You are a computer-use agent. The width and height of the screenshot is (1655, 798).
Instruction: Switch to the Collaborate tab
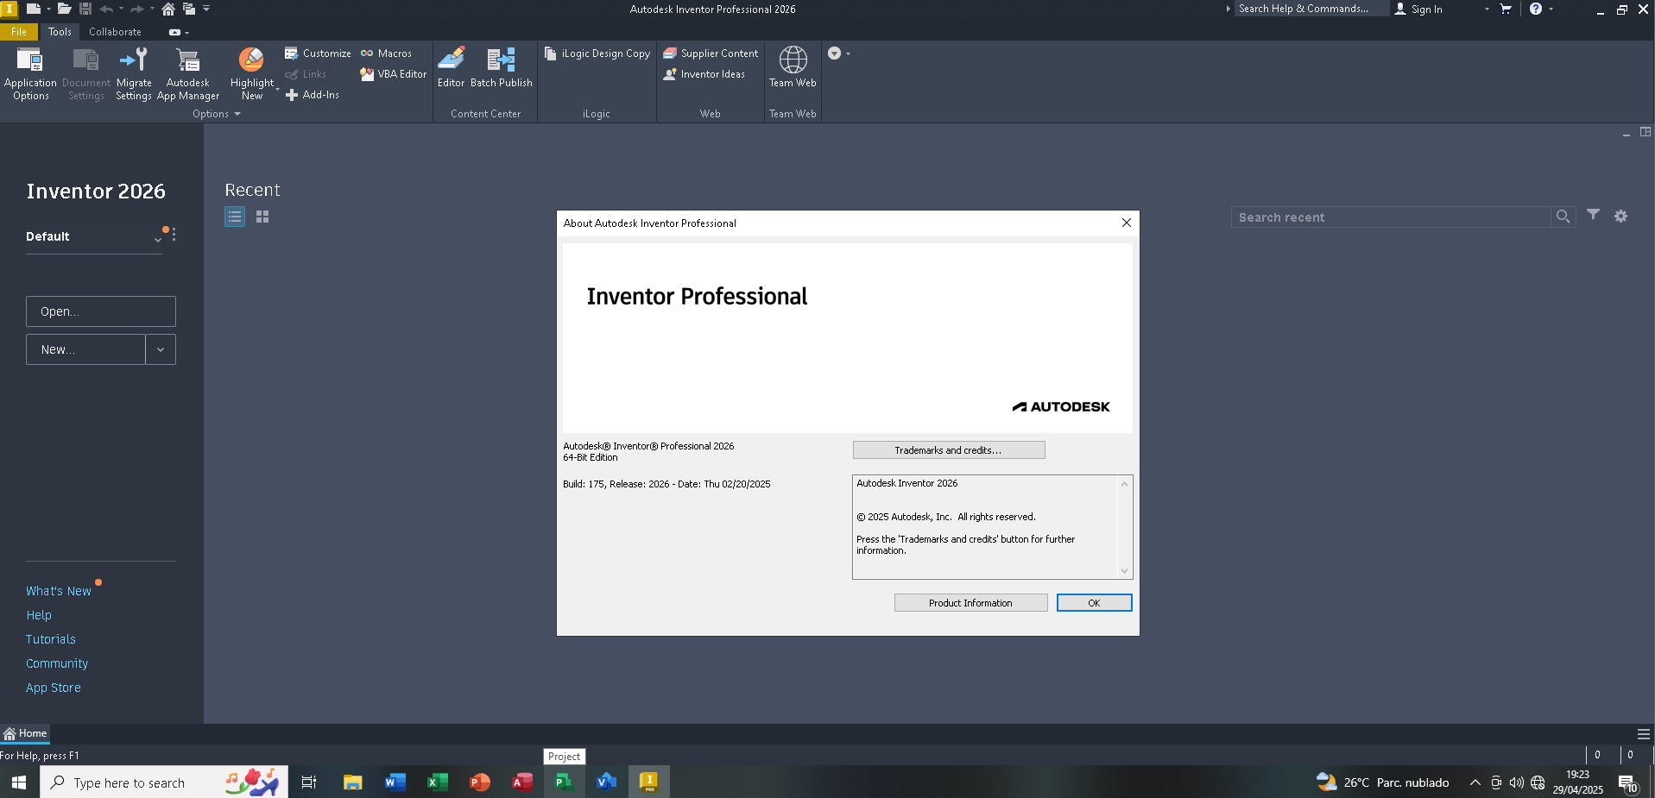[115, 32]
